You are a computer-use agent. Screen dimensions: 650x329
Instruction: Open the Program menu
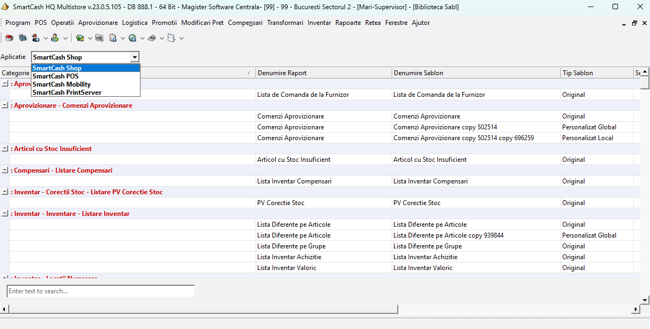coord(18,23)
